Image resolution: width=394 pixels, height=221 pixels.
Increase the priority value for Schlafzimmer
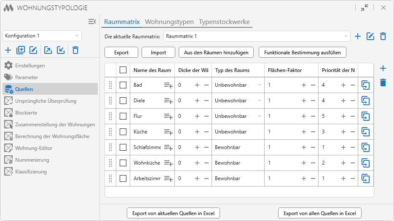click(x=343, y=147)
